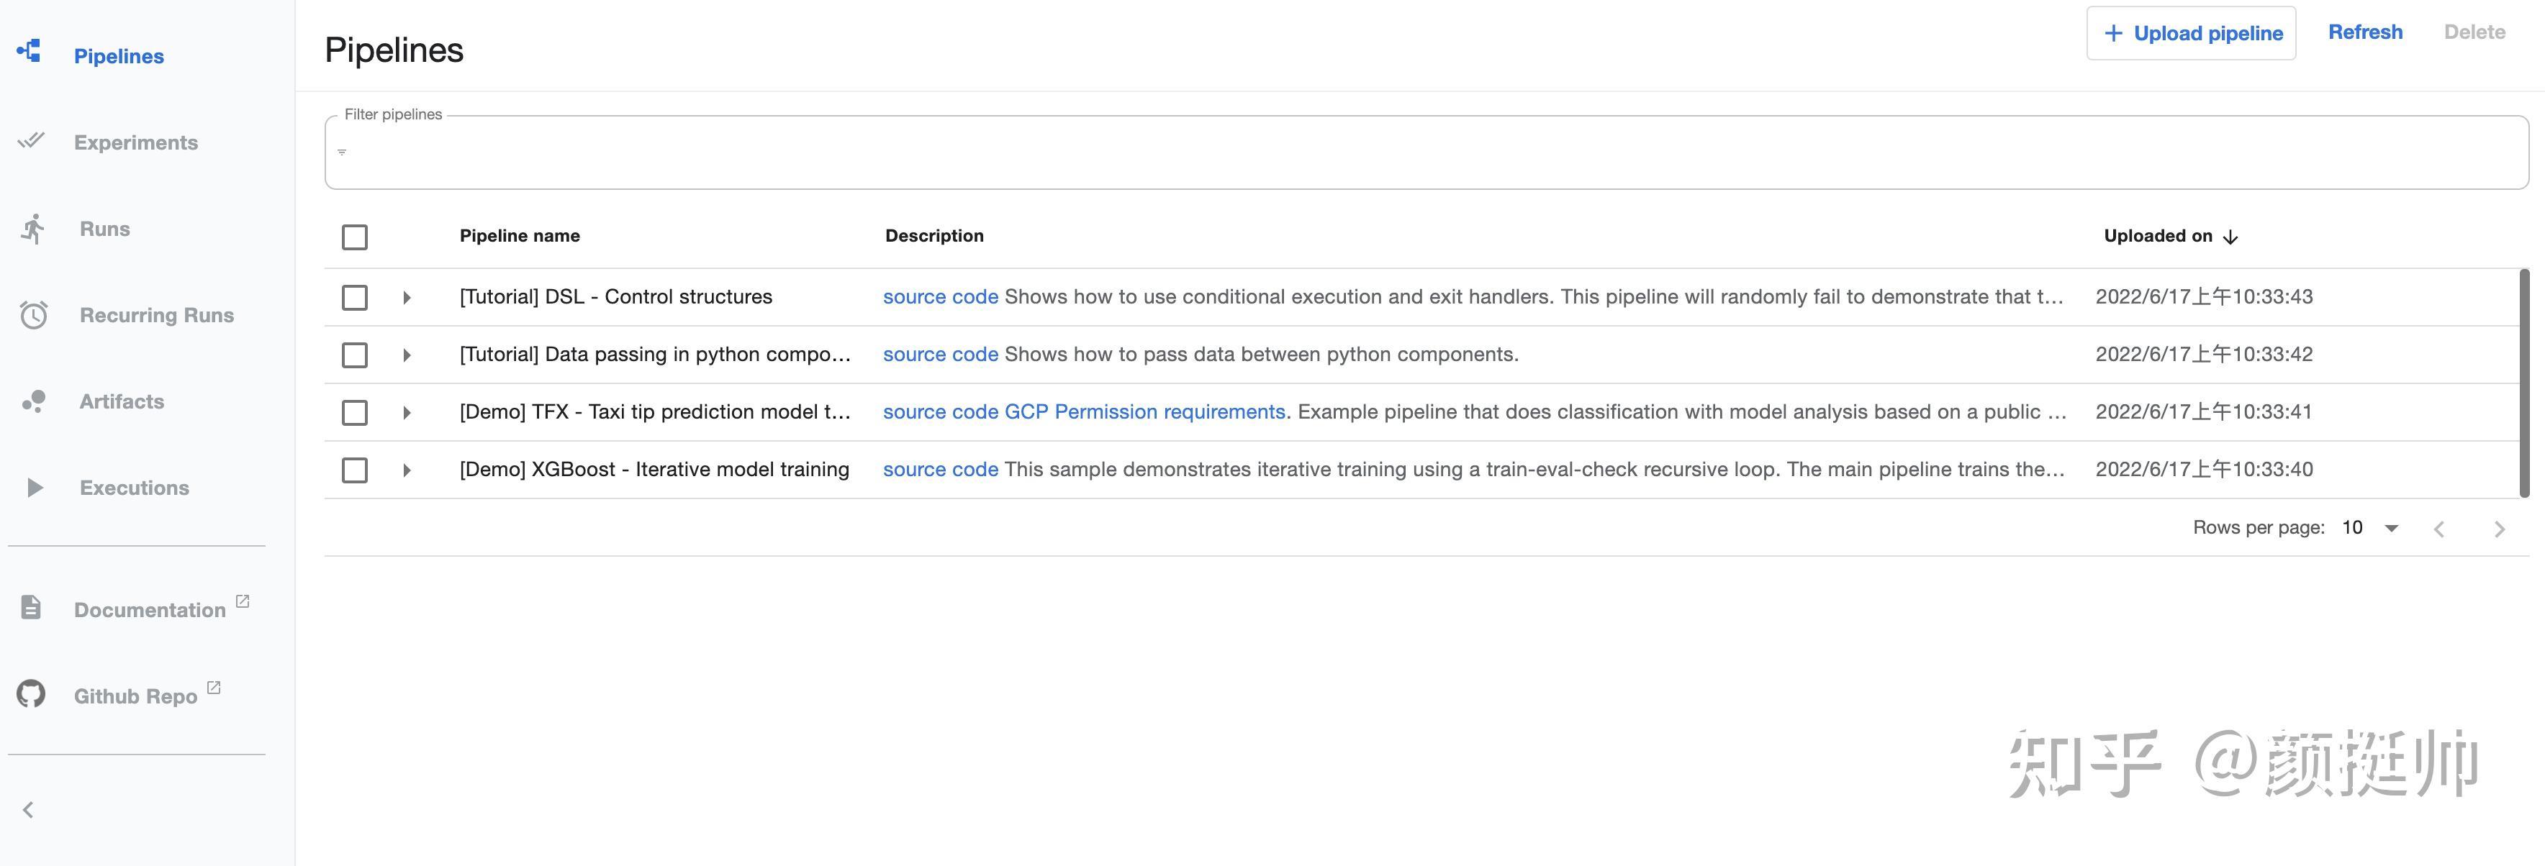Click the Pipelines sidebar icon

30,51
